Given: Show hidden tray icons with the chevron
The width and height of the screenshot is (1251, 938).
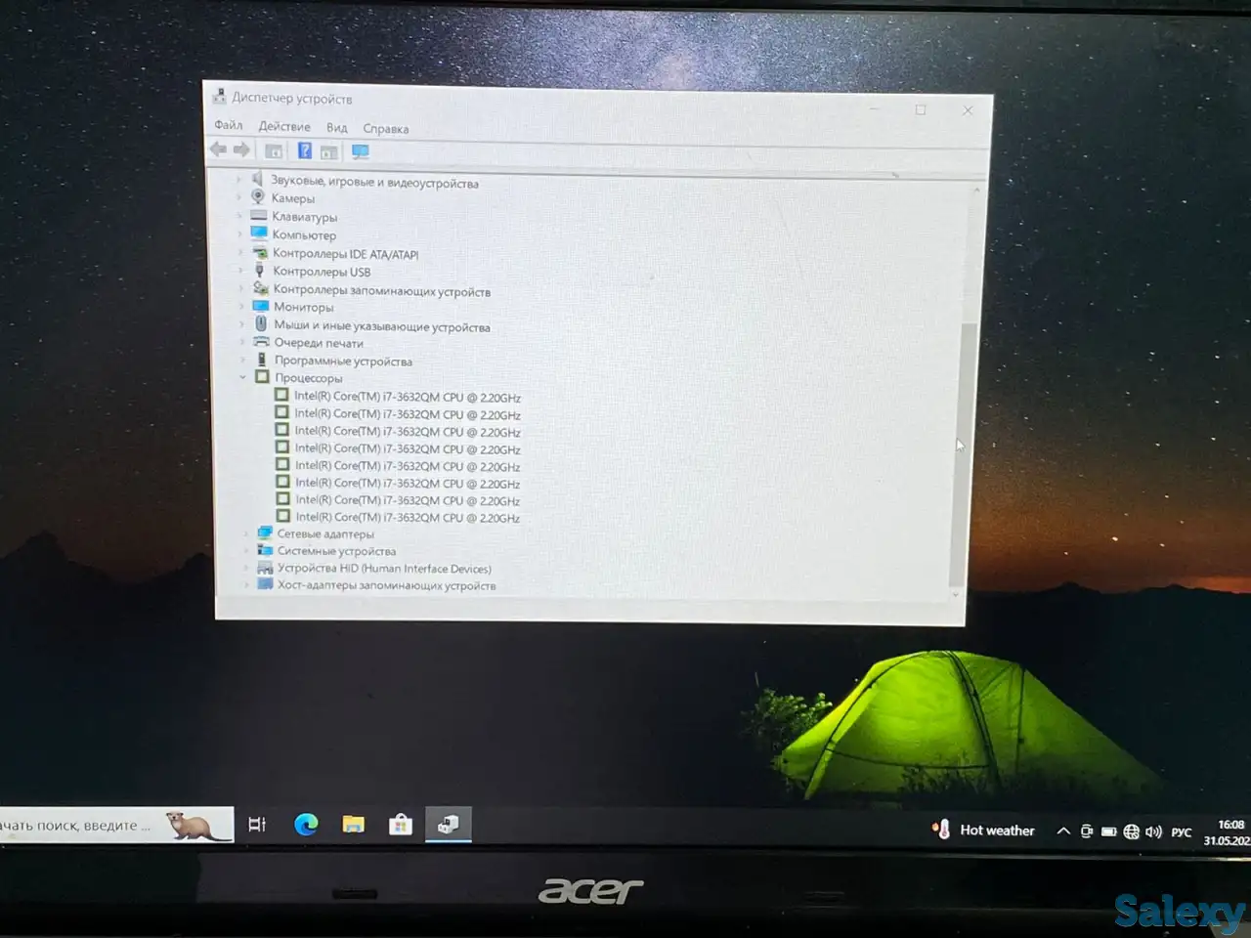Looking at the screenshot, I should coord(1062,831).
